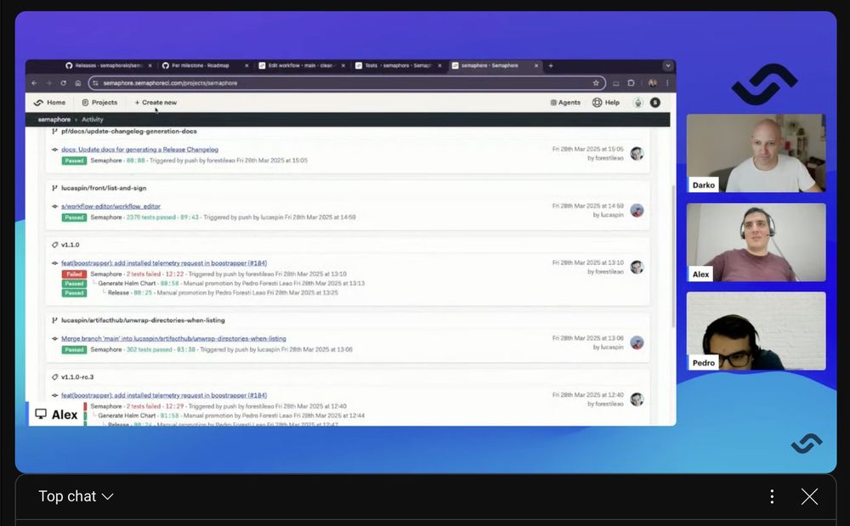Open the Passed badge for 2376 tests passed
This screenshot has height=526, width=850.
74,218
